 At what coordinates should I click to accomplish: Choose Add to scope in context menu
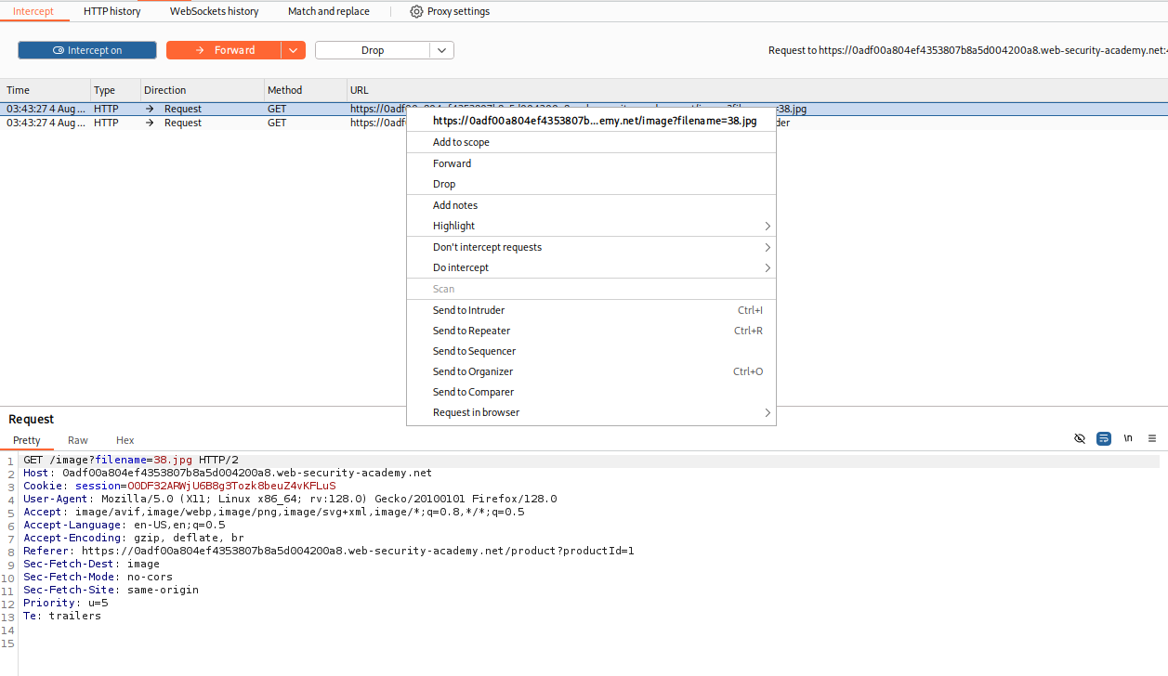[591, 142]
